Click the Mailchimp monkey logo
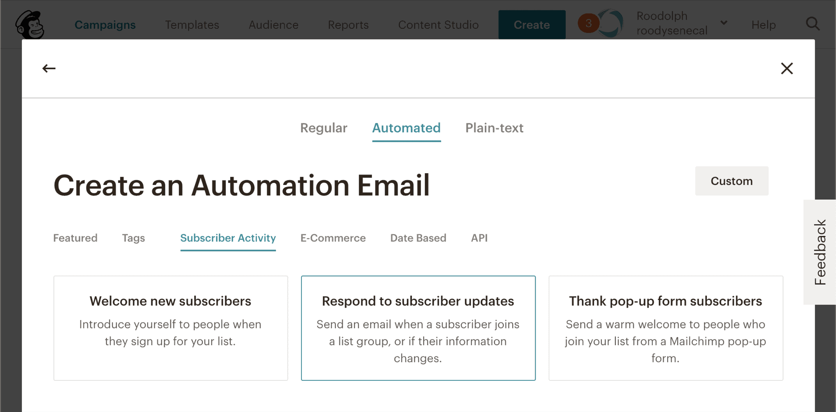This screenshot has height=412, width=836. click(30, 24)
